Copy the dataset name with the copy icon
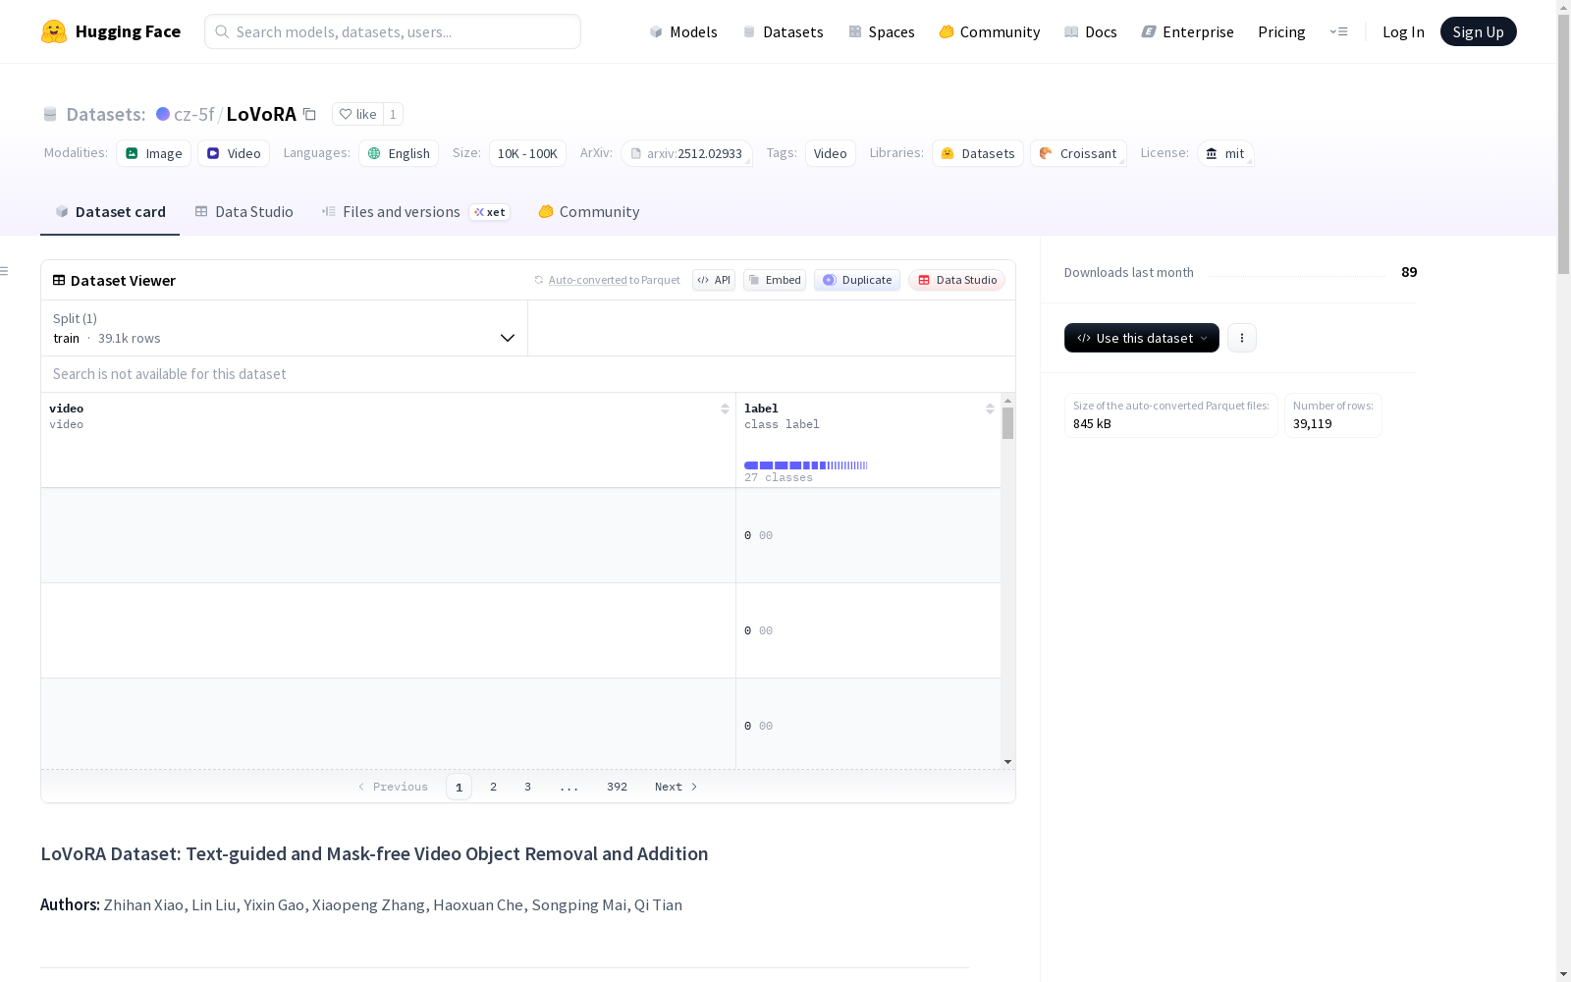Image resolution: width=1571 pixels, height=982 pixels. [309, 114]
